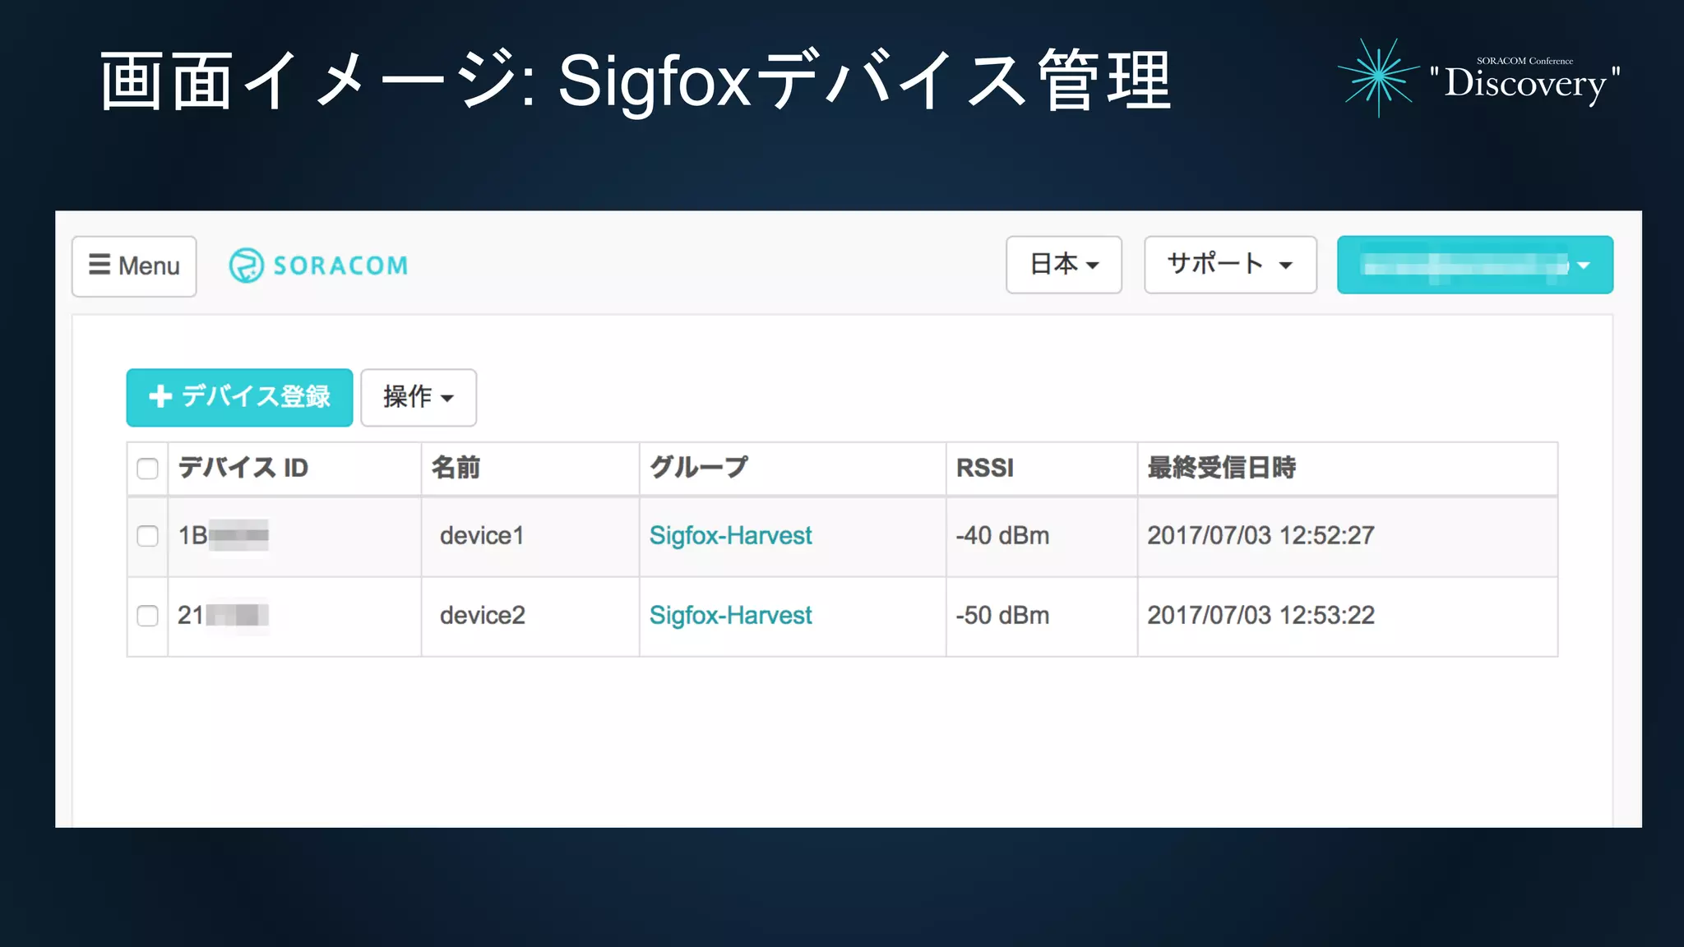Open the hamburger Menu button
This screenshot has height=947, width=1684.
pyautogui.click(x=134, y=266)
